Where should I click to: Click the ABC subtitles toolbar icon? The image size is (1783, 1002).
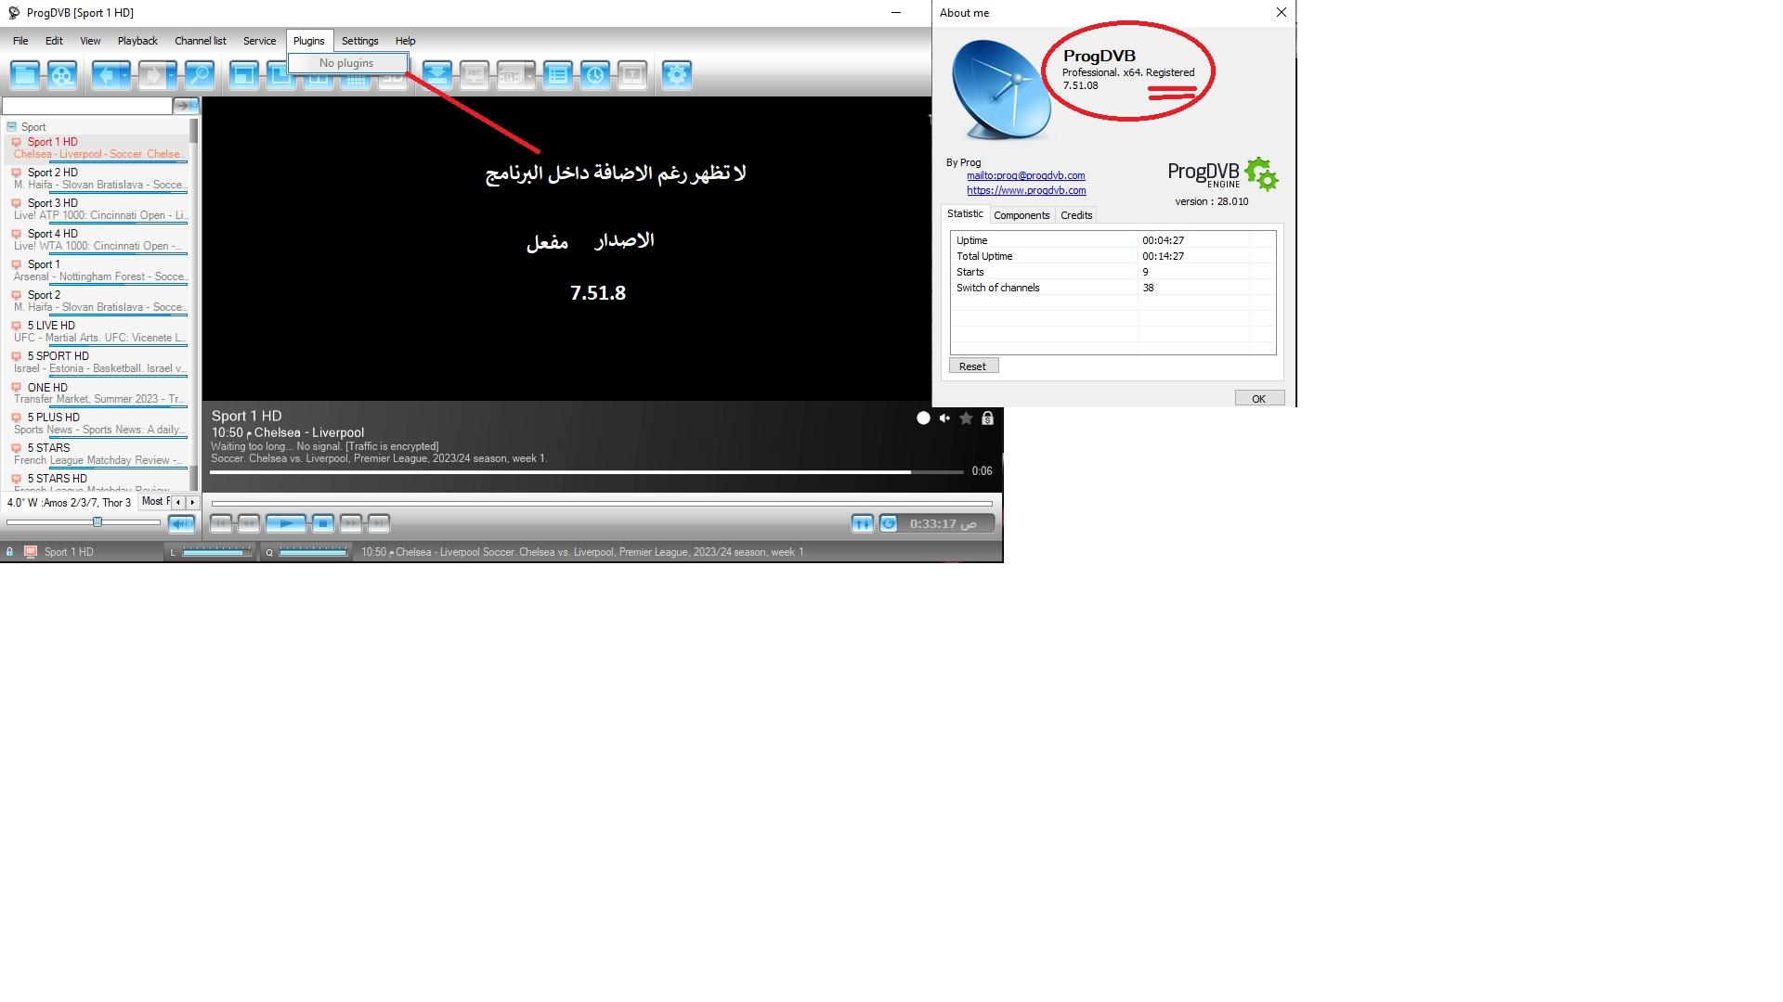click(x=475, y=75)
